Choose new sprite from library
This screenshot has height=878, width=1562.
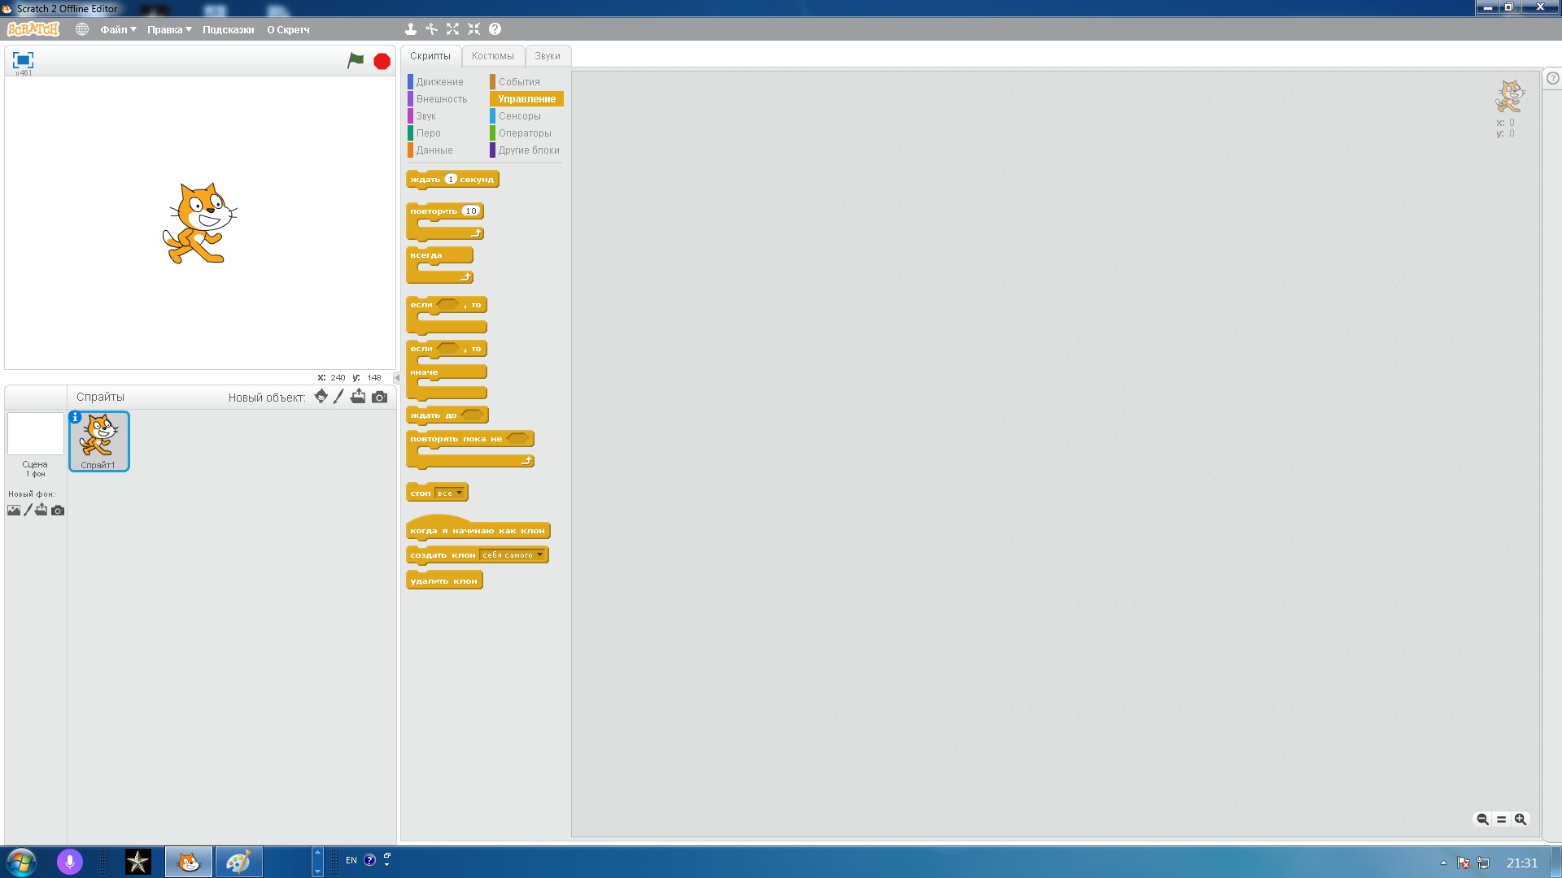321,397
